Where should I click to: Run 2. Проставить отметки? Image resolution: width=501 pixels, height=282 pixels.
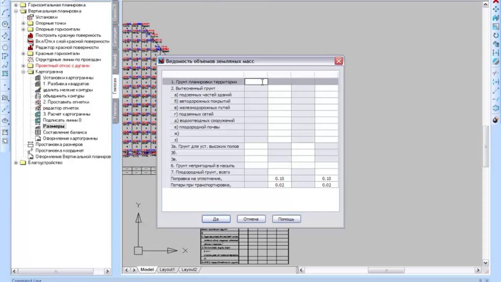(x=66, y=102)
